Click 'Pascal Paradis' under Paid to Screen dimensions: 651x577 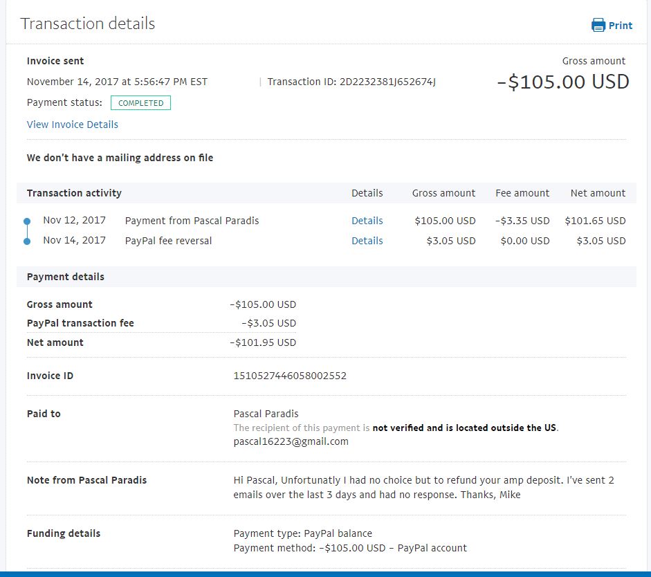[x=266, y=414]
